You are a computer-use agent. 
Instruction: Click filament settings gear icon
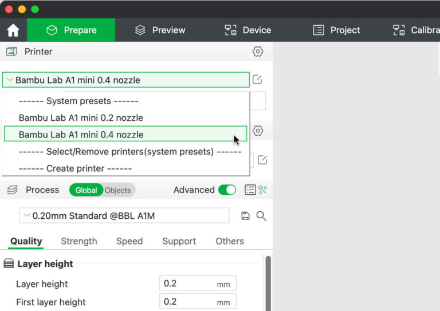(x=258, y=131)
